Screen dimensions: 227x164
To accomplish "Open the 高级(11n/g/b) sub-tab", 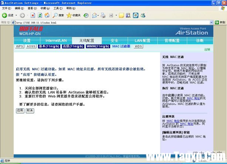I will coord(73,46).
